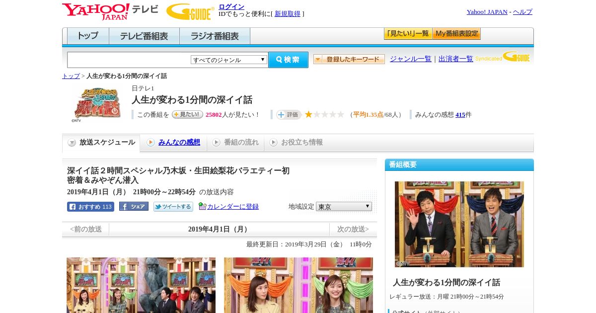Click the 平均1.35点 average score text
The height and width of the screenshot is (313, 596).
(x=368, y=115)
